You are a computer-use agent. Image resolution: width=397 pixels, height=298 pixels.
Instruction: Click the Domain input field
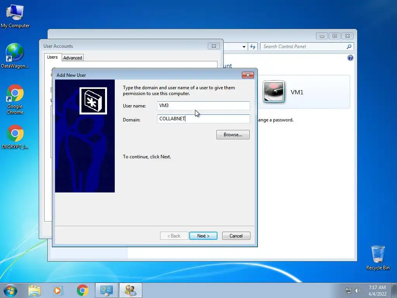click(203, 119)
